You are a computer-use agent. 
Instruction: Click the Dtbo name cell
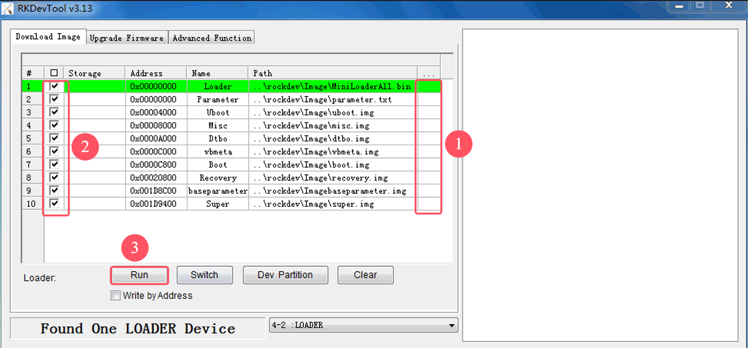(217, 138)
